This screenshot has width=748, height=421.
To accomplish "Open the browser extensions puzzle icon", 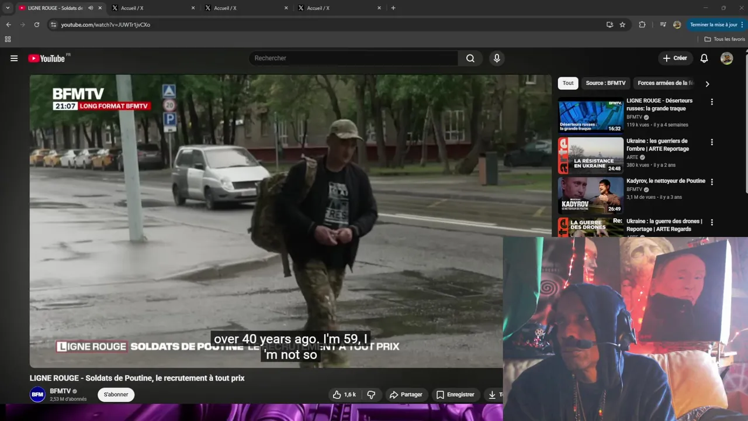I will click(642, 25).
